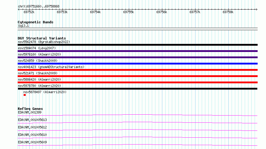Select the purple esv1584074 variant bar
The height and width of the screenshot is (149, 266).
(x=137, y=51)
